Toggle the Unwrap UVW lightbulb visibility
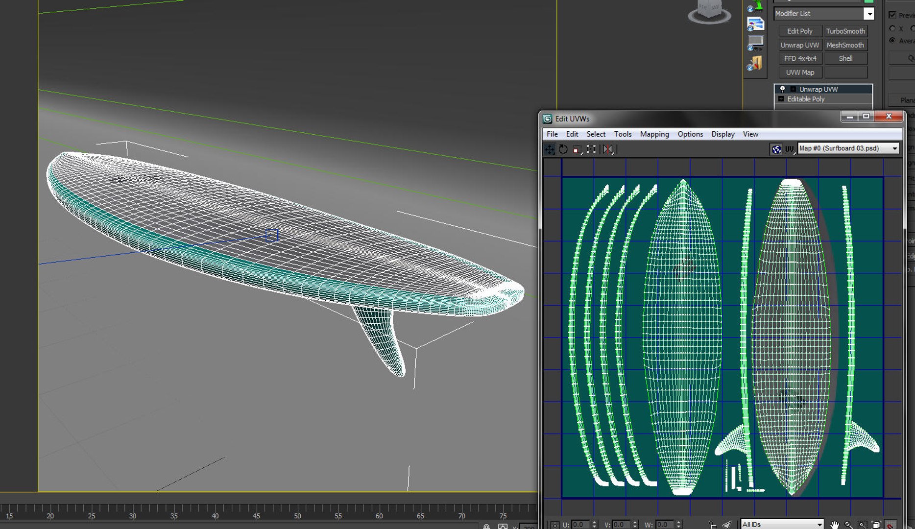915x529 pixels. point(782,89)
